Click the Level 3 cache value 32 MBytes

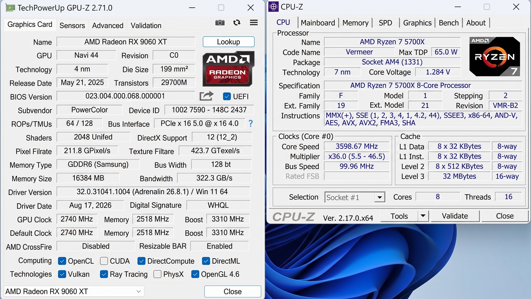click(459, 176)
